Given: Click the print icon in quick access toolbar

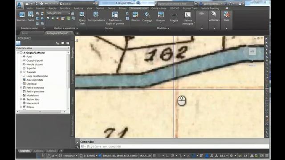Looking at the screenshot, I should coord(41,4).
